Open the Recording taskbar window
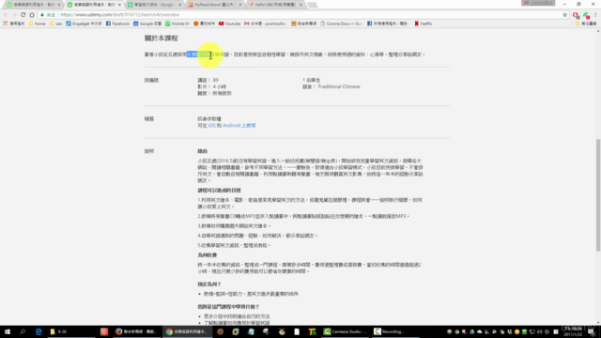601x338 pixels. point(396,331)
